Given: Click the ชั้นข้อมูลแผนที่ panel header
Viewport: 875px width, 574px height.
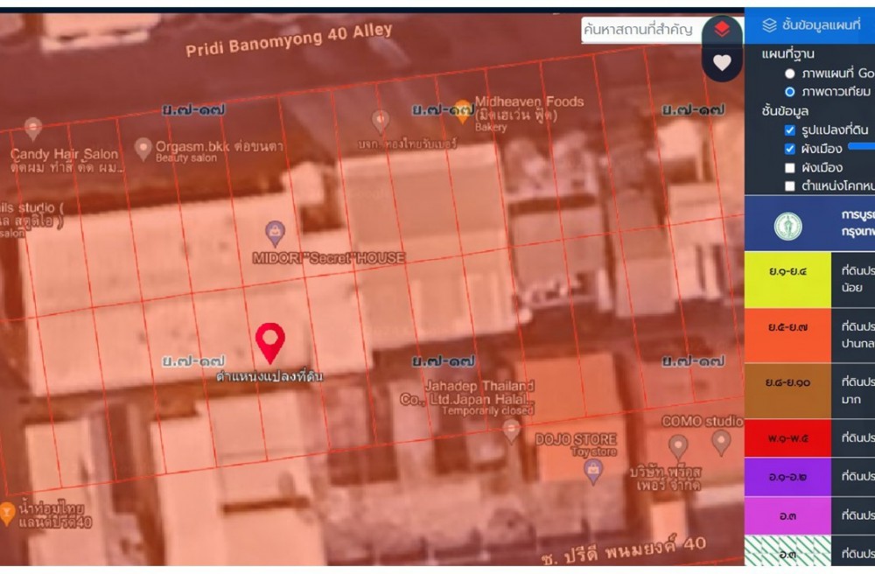Looking at the screenshot, I should click(809, 25).
